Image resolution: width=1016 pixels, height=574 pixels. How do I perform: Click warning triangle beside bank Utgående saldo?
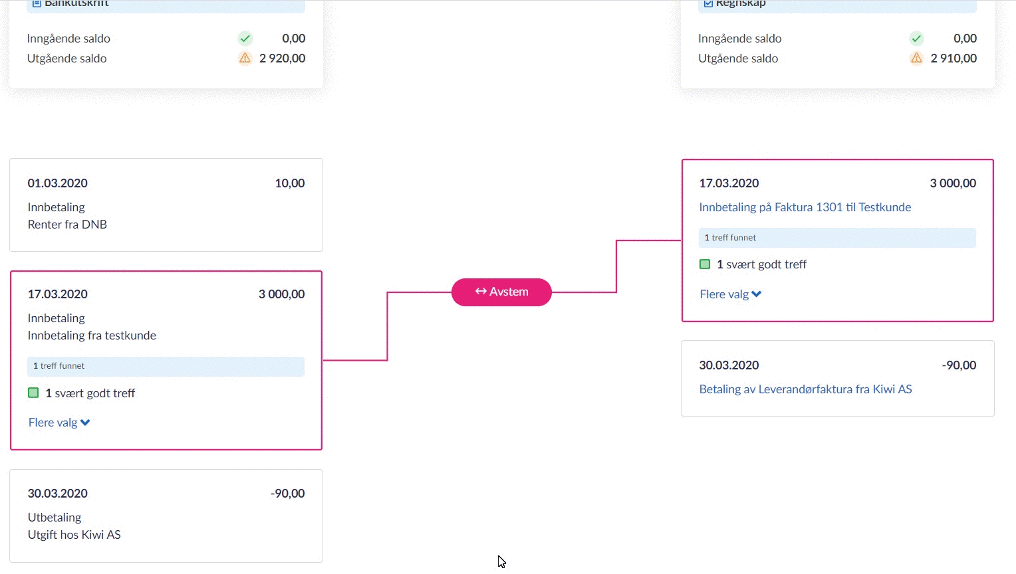(245, 58)
